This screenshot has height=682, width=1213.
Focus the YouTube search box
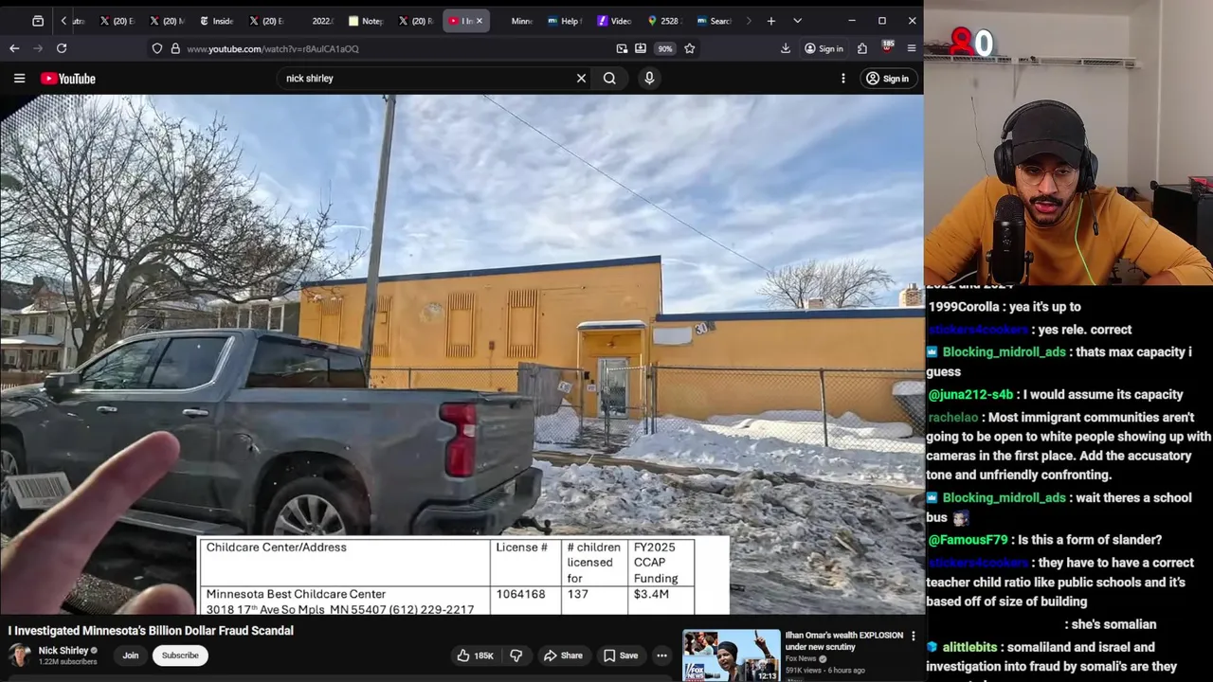426,79
